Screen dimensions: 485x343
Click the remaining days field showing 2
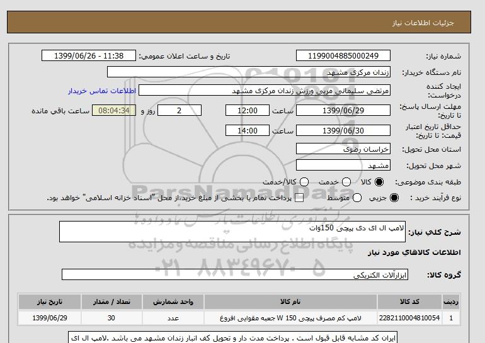180,110
